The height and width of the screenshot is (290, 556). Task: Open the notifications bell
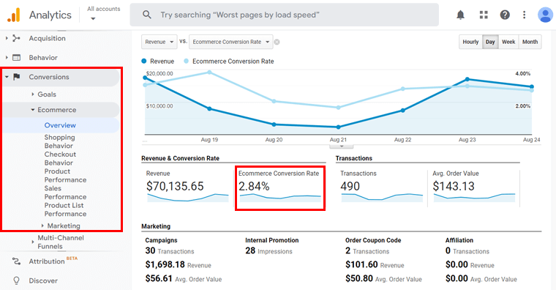(460, 15)
